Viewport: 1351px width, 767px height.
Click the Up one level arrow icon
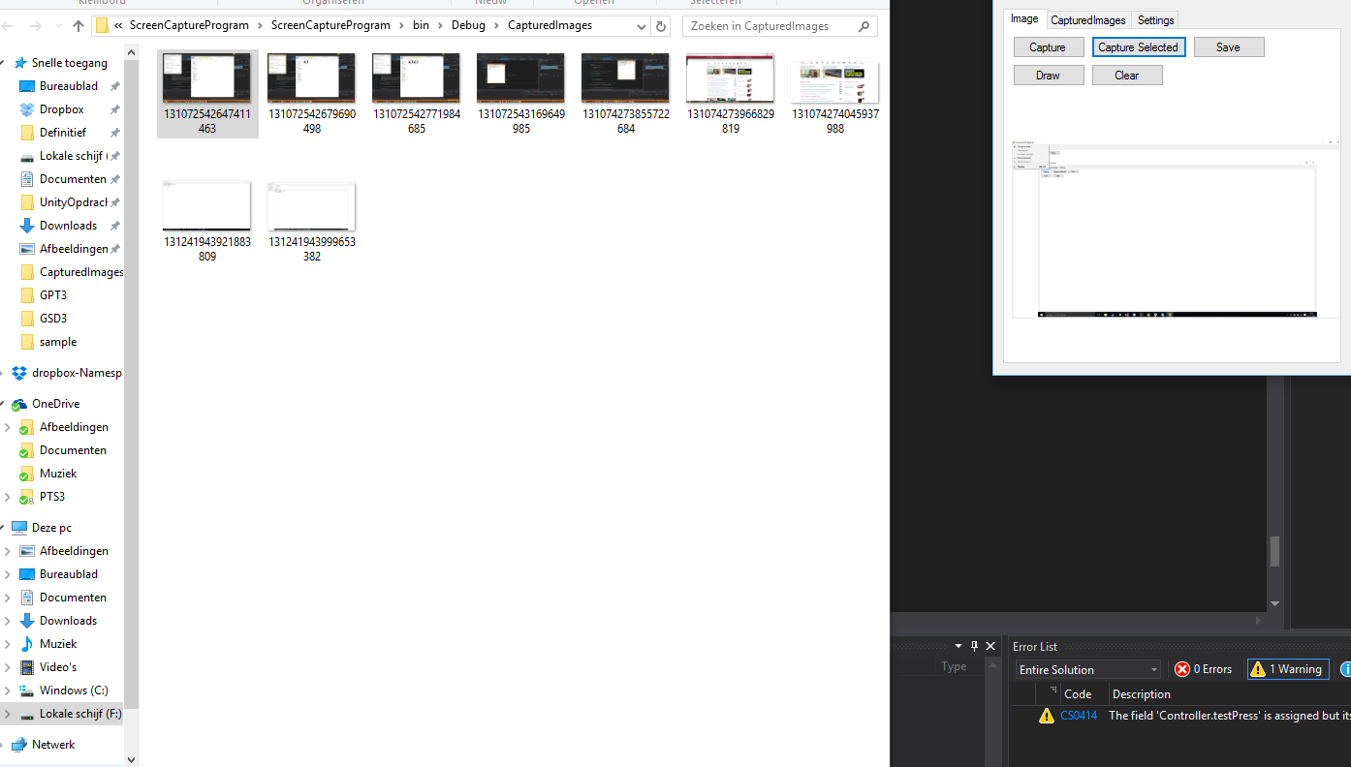point(79,26)
